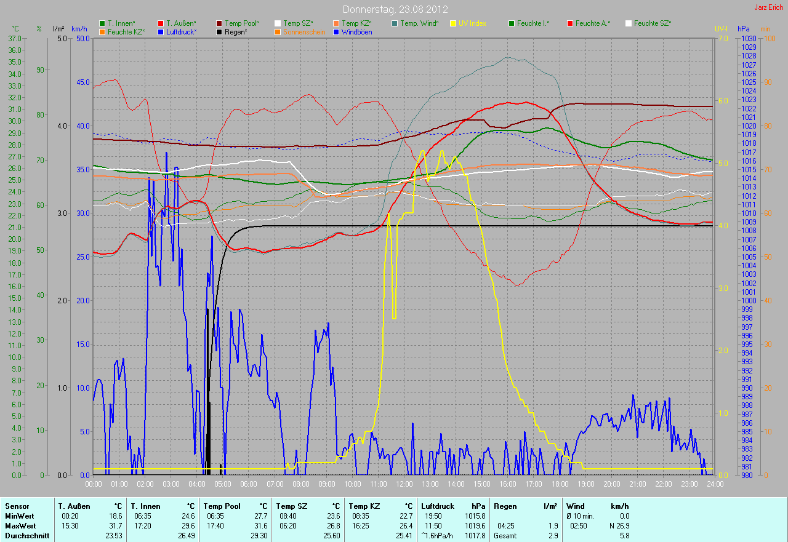Image resolution: width=788 pixels, height=542 pixels.
Task: Click the Luftdruck minimum value 1015.8
Action: (475, 516)
